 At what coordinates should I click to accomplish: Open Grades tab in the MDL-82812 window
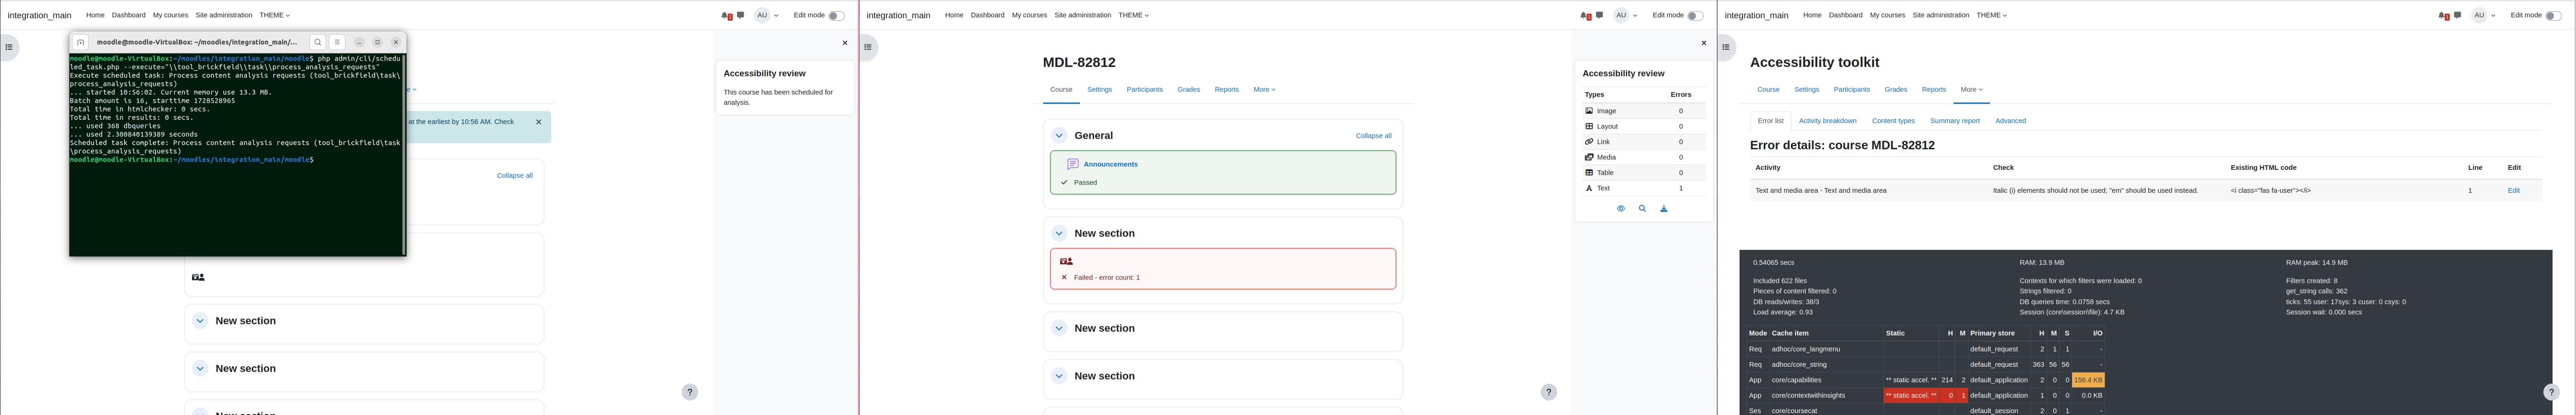click(x=1188, y=90)
